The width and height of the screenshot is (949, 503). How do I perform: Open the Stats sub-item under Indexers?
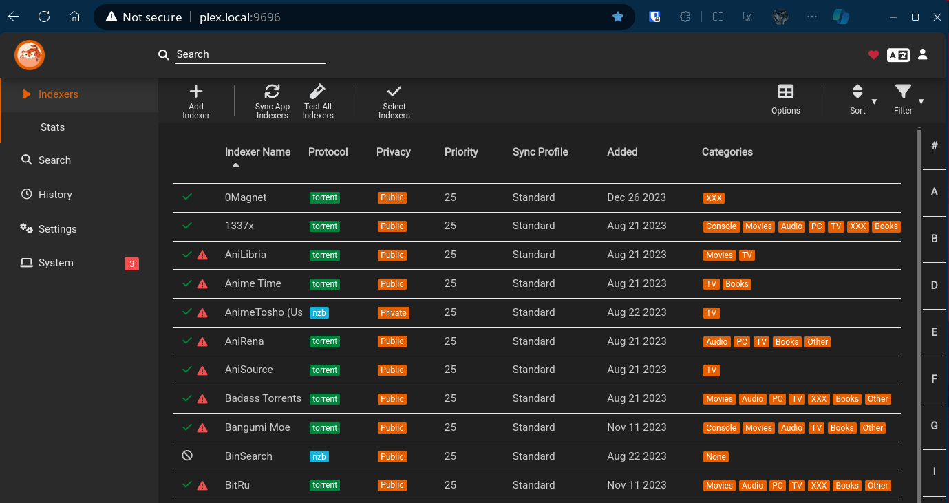point(52,127)
